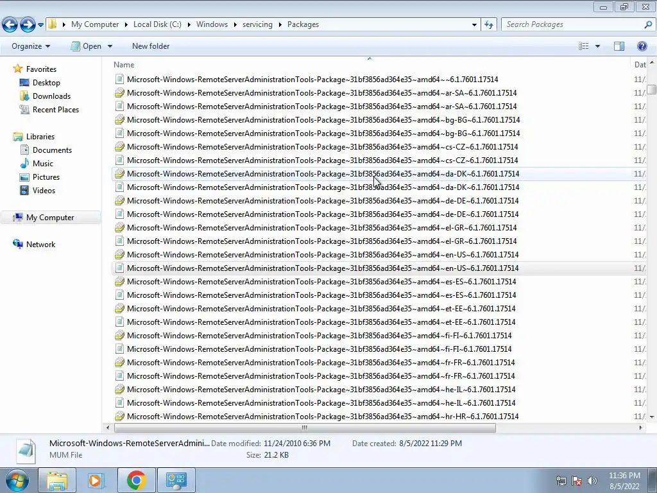This screenshot has height=493, width=657.
Task: Open the Organize menu
Action: click(x=31, y=46)
